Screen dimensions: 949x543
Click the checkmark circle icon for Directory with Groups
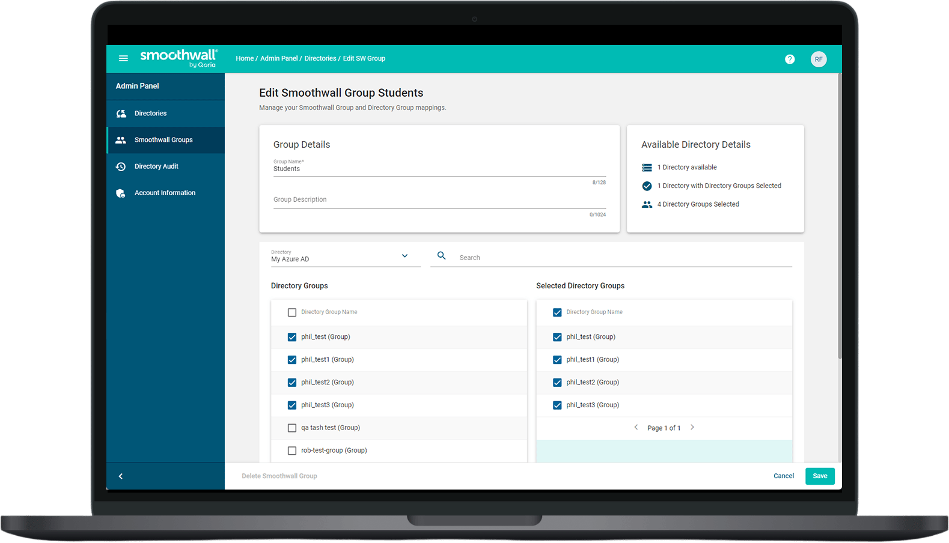(x=647, y=186)
